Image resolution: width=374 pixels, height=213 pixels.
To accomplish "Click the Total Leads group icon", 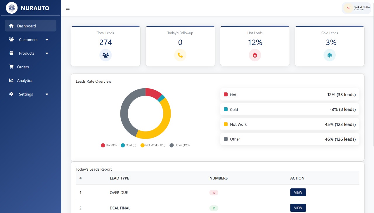I will click(105, 55).
